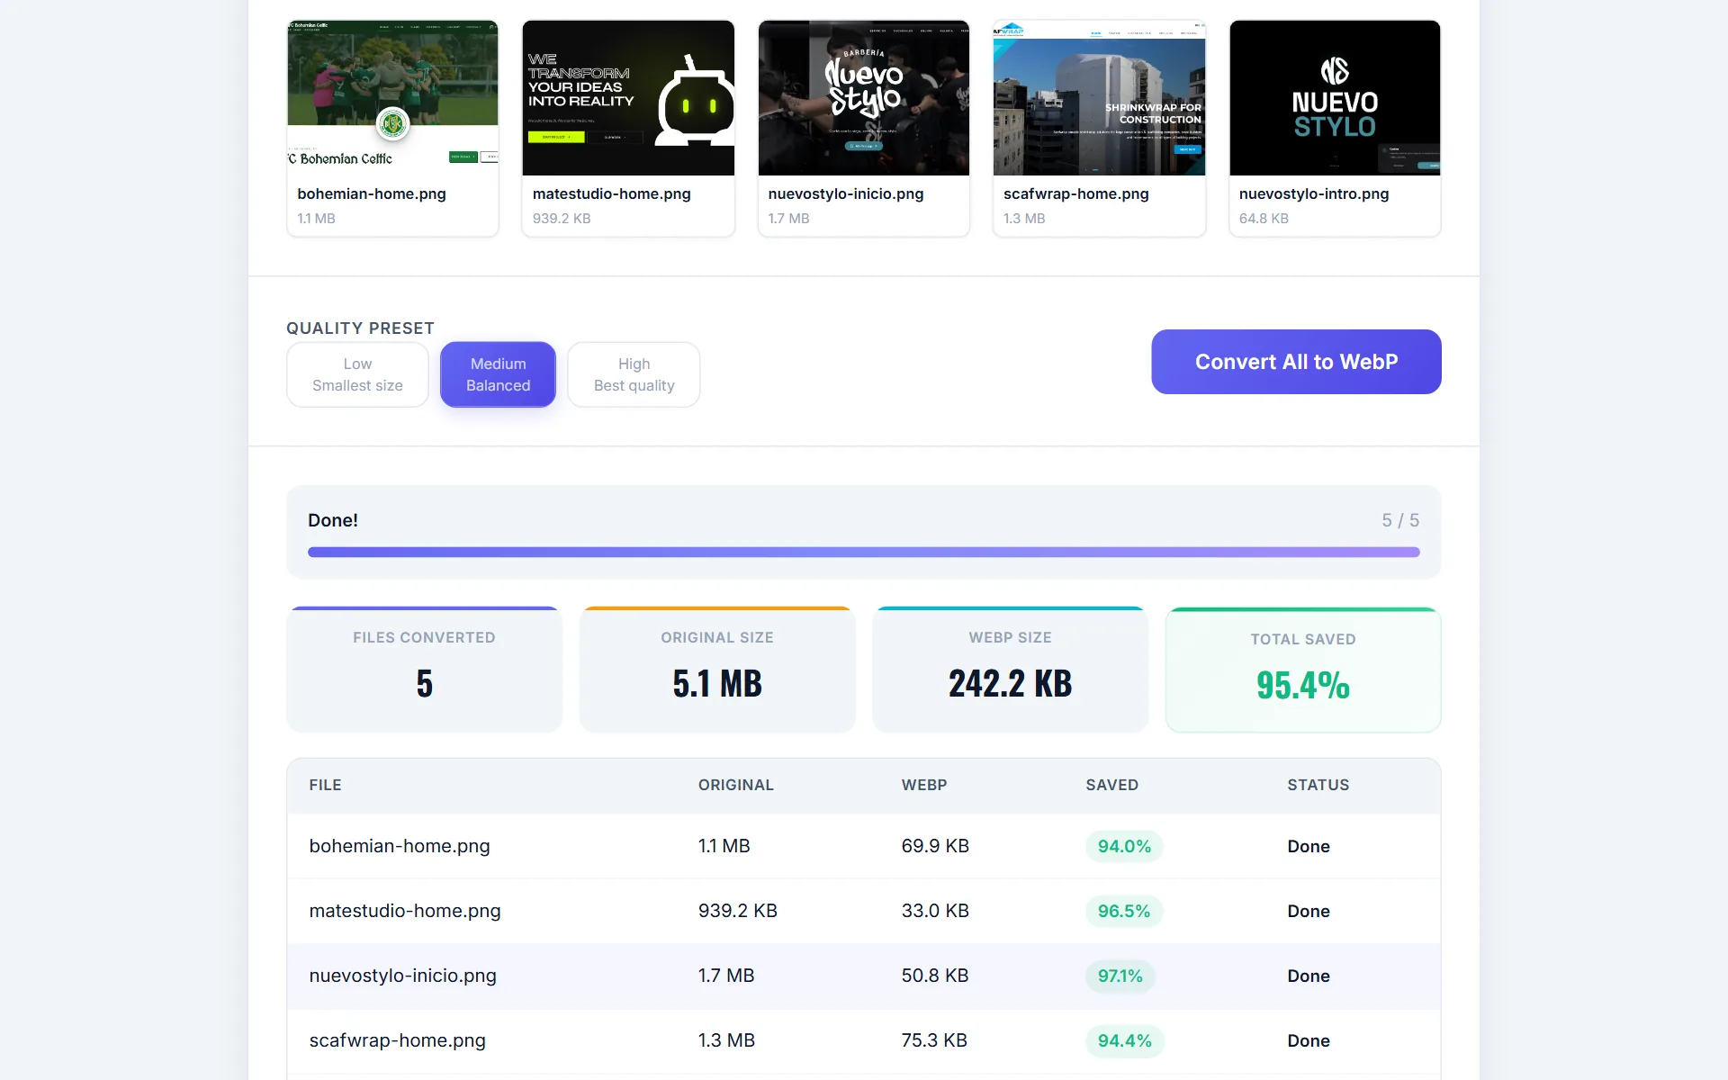
Task: Select matestudio-home.png row in results table
Action: click(x=864, y=911)
